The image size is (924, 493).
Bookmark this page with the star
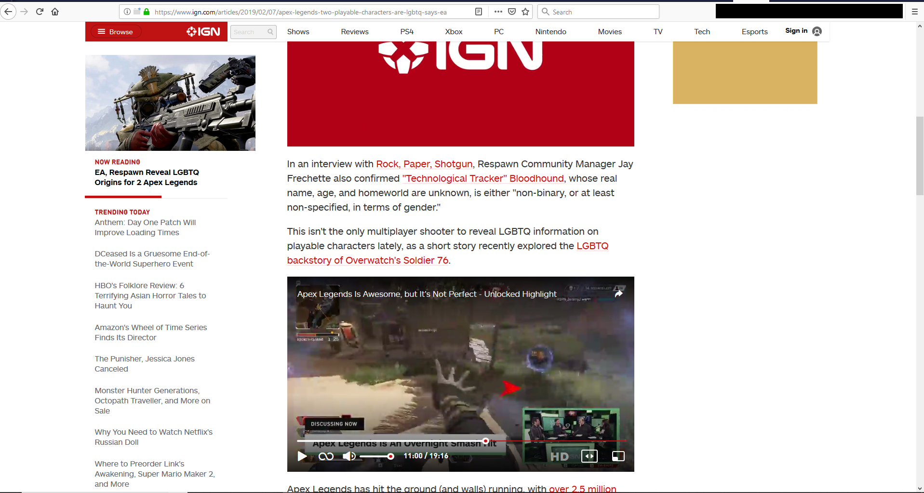(x=525, y=12)
